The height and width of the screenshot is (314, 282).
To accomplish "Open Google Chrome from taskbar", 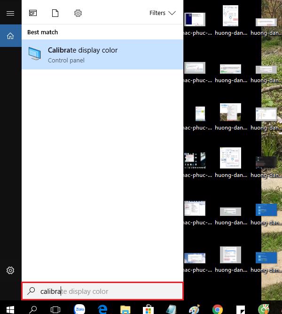I will click(x=217, y=309).
